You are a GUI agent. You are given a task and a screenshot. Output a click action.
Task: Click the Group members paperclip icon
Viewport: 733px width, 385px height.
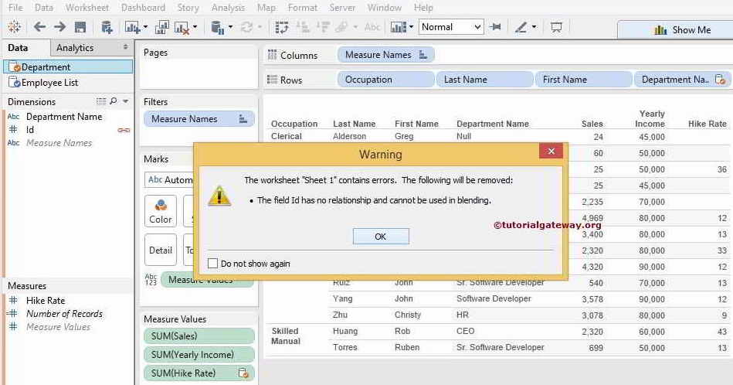[x=342, y=28]
